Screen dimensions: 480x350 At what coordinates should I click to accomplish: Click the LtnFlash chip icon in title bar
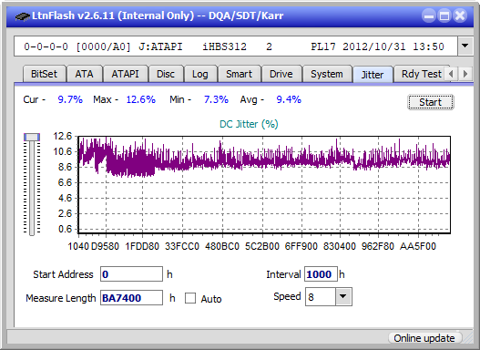coord(23,15)
